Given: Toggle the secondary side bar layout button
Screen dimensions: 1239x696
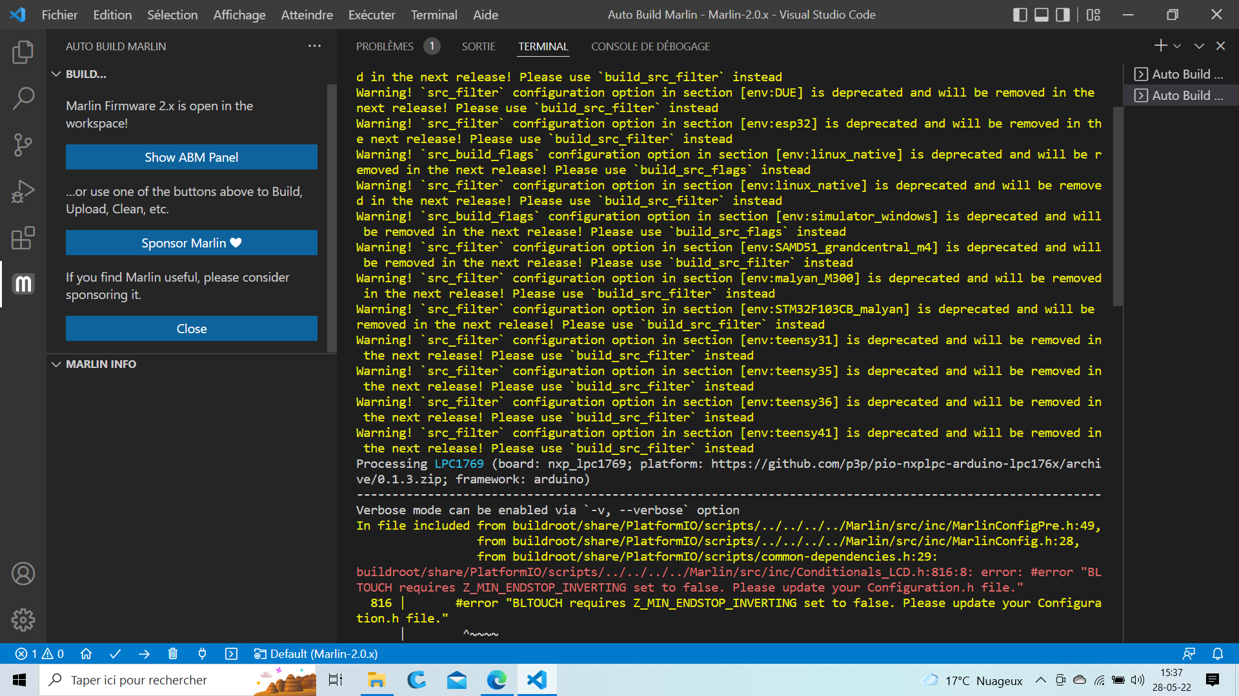Looking at the screenshot, I should click(x=1063, y=15).
